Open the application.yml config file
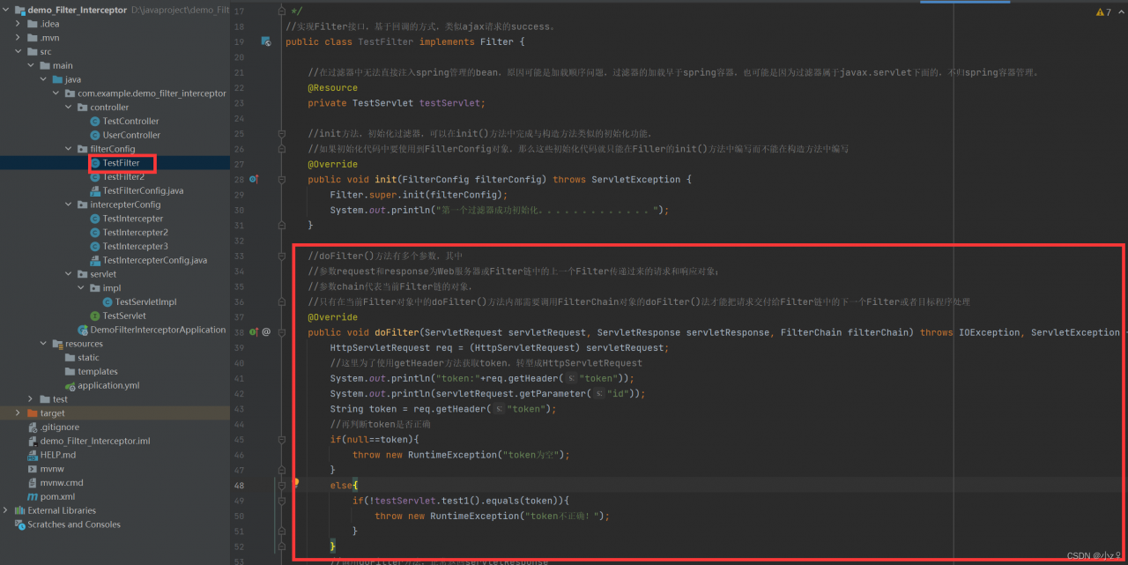Screen dimensions: 1128x565 click(108, 385)
